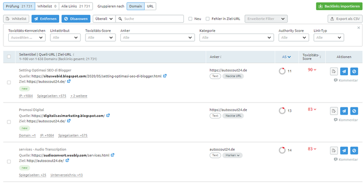Open audioconvert.weebly.com source external link icon
Image resolution: width=364 pixels, height=183 pixels.
click(x=113, y=155)
